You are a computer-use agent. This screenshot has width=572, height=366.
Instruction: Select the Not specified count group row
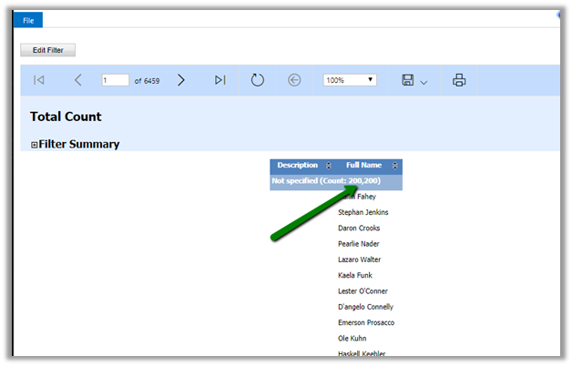click(x=325, y=181)
